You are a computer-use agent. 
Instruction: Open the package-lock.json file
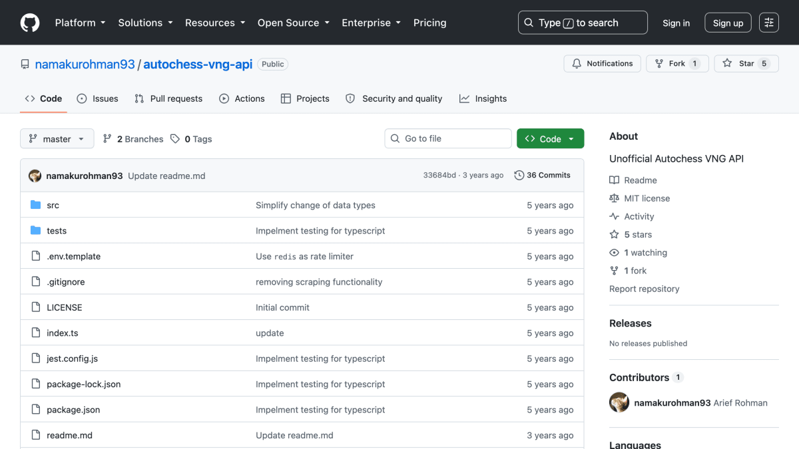[84, 384]
